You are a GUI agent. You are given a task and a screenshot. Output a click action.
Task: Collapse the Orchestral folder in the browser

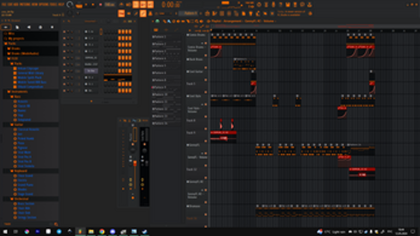[x=21, y=199]
